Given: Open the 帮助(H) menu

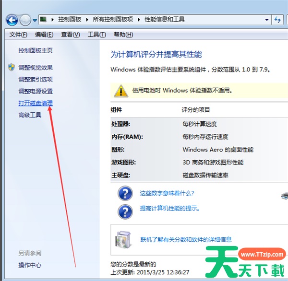Looking at the screenshot, I should tap(123, 35).
